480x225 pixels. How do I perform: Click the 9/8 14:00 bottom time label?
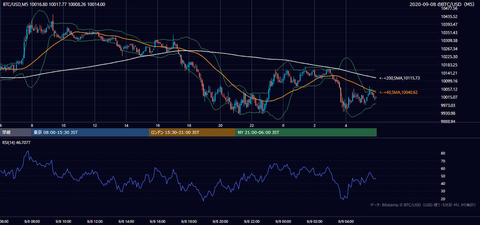[x=126, y=221]
